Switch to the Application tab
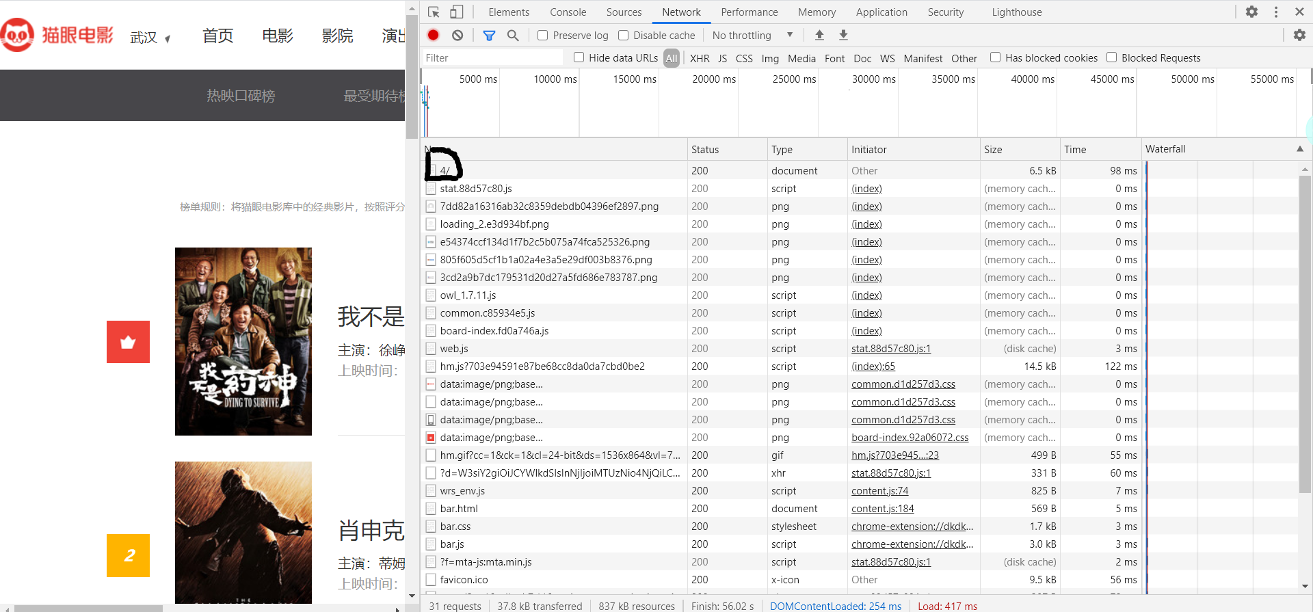The width and height of the screenshot is (1313, 612). pyautogui.click(x=881, y=12)
